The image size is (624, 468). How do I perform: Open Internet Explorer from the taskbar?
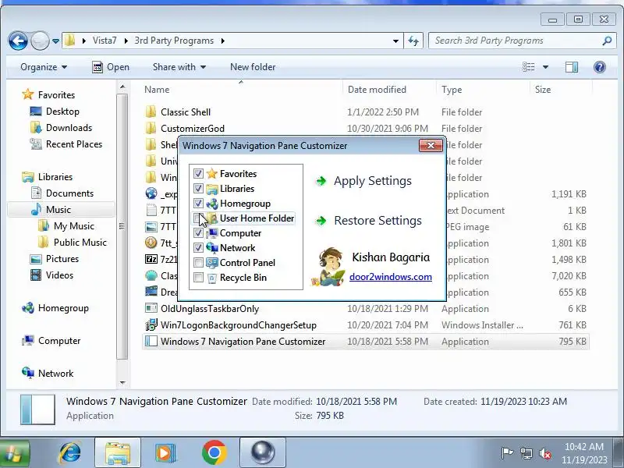pos(70,453)
